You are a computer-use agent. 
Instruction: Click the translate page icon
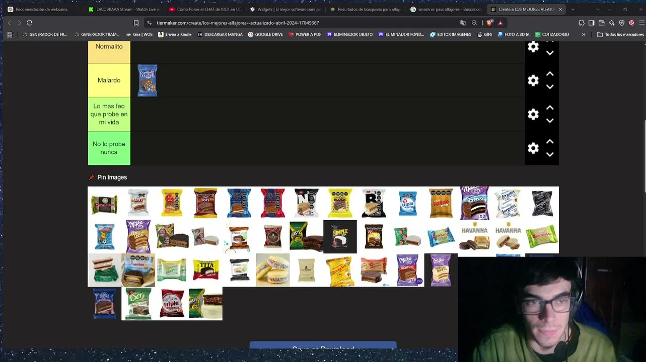[x=463, y=23]
